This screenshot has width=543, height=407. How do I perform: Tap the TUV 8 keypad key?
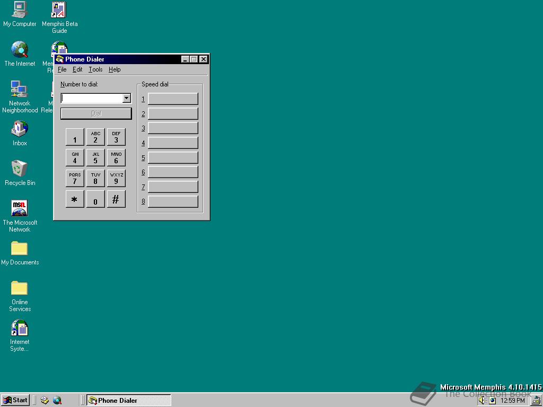(95, 178)
